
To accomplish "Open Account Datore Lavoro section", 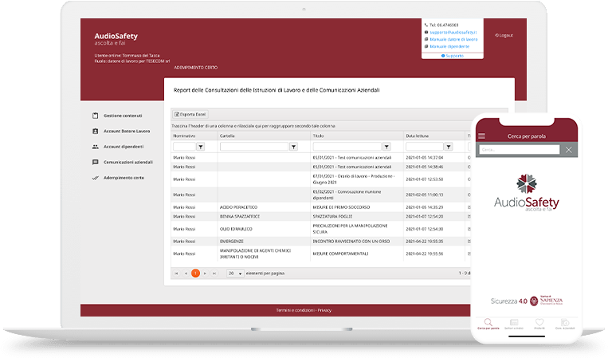I will coord(122,131).
